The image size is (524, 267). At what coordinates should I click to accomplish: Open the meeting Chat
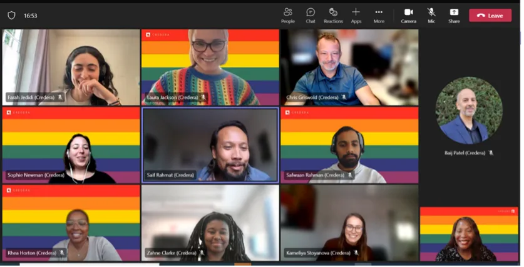(x=311, y=16)
